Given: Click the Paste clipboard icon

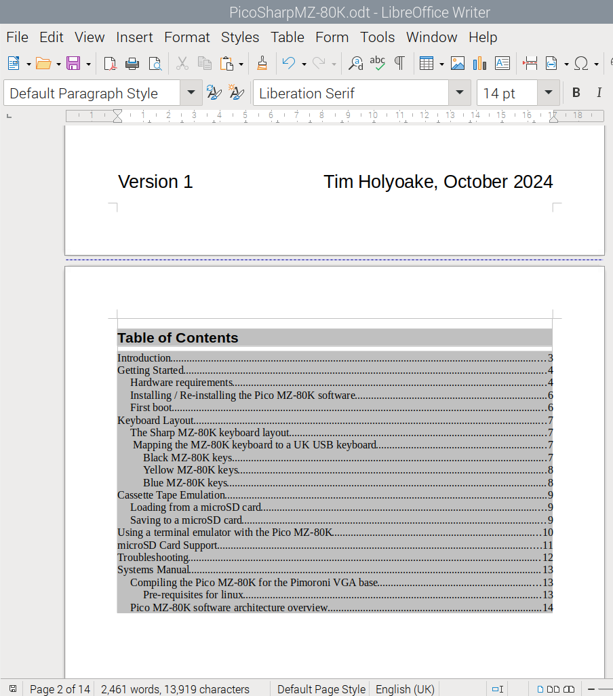Looking at the screenshot, I should tap(226, 64).
